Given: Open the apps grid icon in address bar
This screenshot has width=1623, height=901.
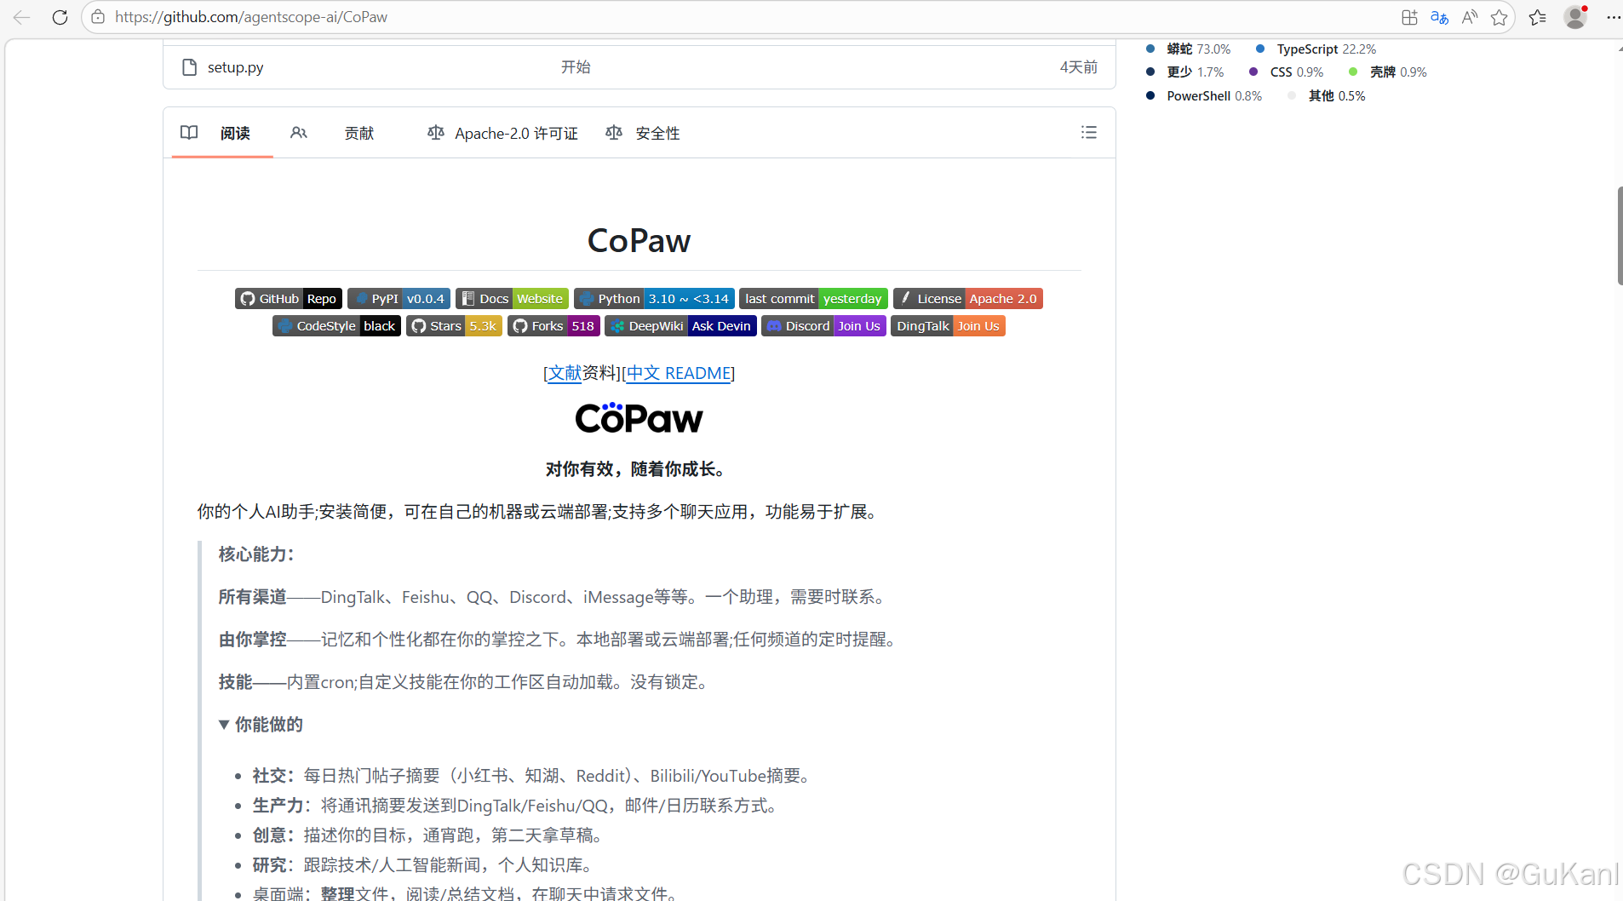Looking at the screenshot, I should 1409,17.
